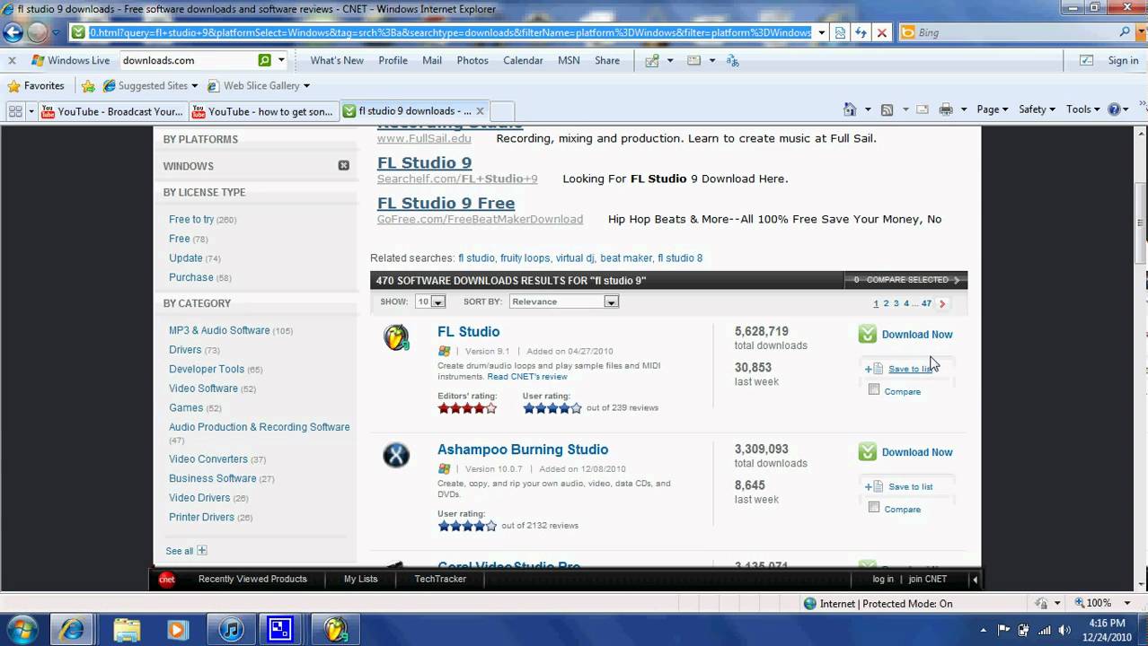This screenshot has width=1148, height=646.
Task: Click the Ashampoo Burning Studio product icon
Action: tap(396, 455)
